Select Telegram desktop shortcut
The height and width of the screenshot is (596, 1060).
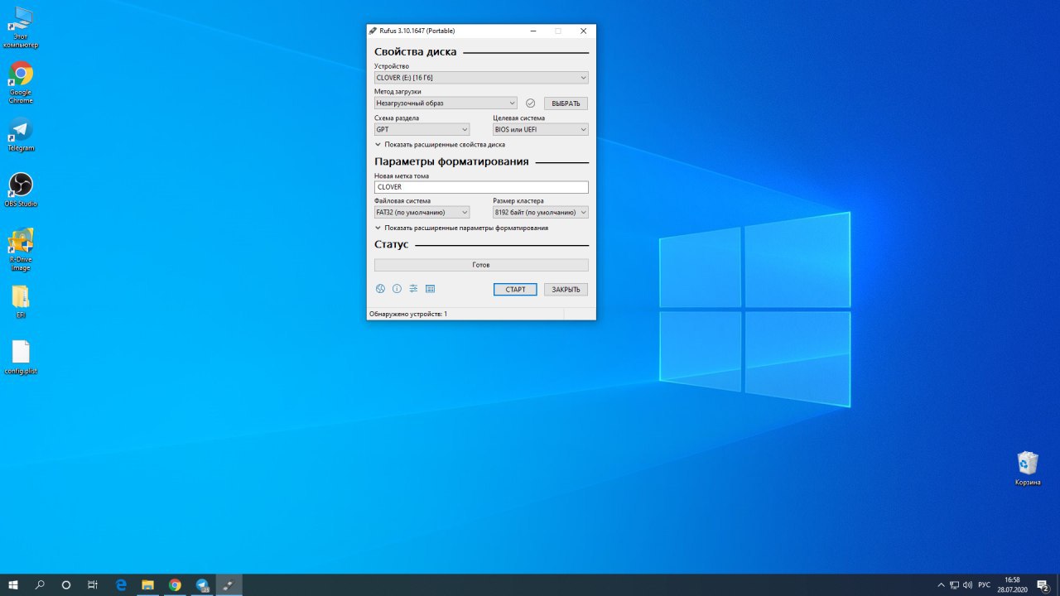21,135
